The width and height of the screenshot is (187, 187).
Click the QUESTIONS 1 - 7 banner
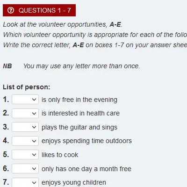39,10
